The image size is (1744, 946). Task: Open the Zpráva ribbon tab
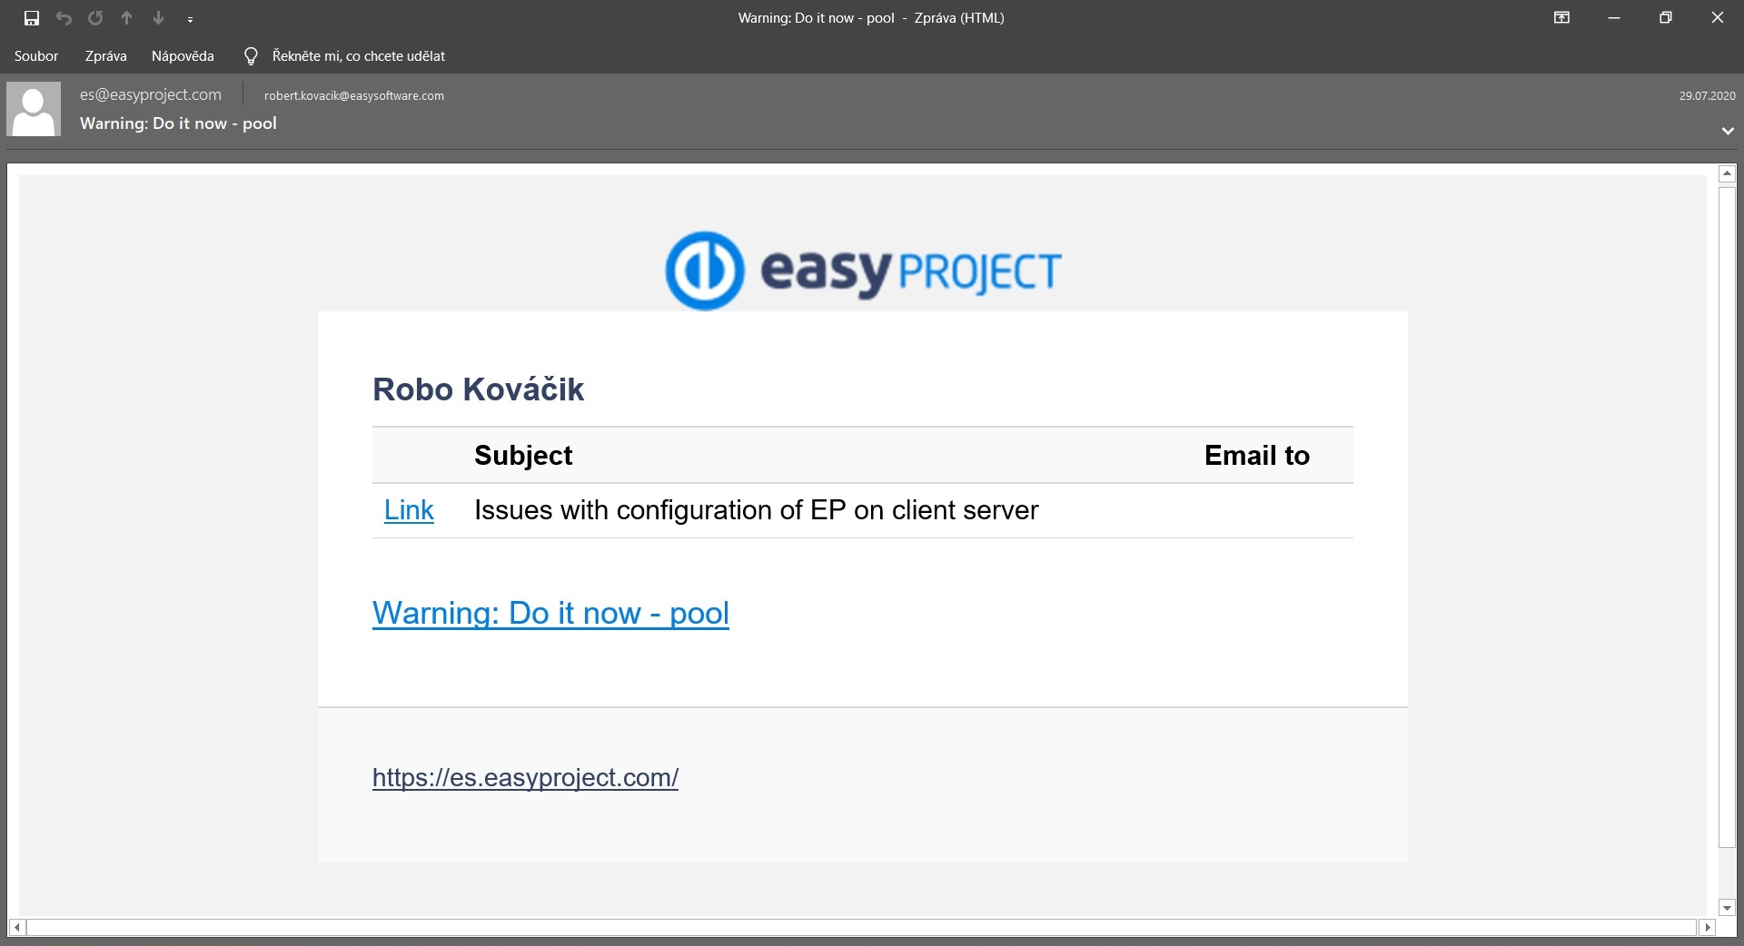tap(105, 55)
